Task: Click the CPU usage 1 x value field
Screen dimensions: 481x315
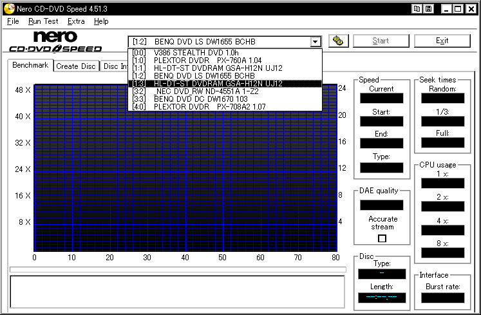Action: coord(442,184)
